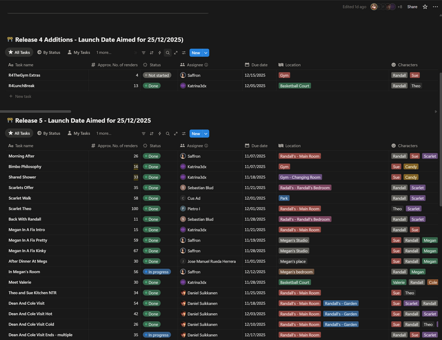
Task: Open Release 5 database in full page
Action: [176, 134]
